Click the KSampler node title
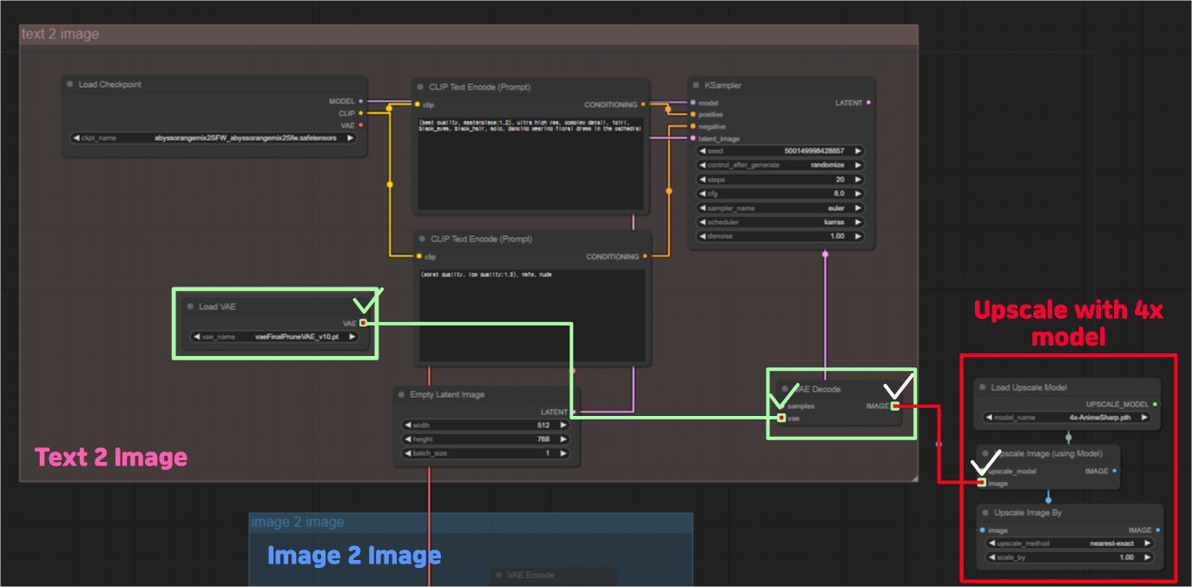This screenshot has width=1192, height=587. tap(723, 85)
